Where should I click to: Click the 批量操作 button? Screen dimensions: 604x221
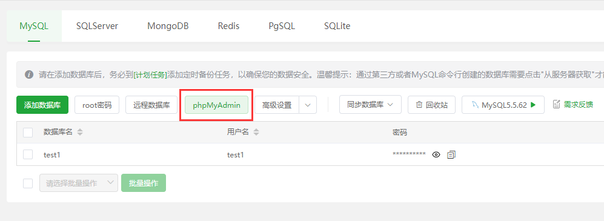(144, 183)
